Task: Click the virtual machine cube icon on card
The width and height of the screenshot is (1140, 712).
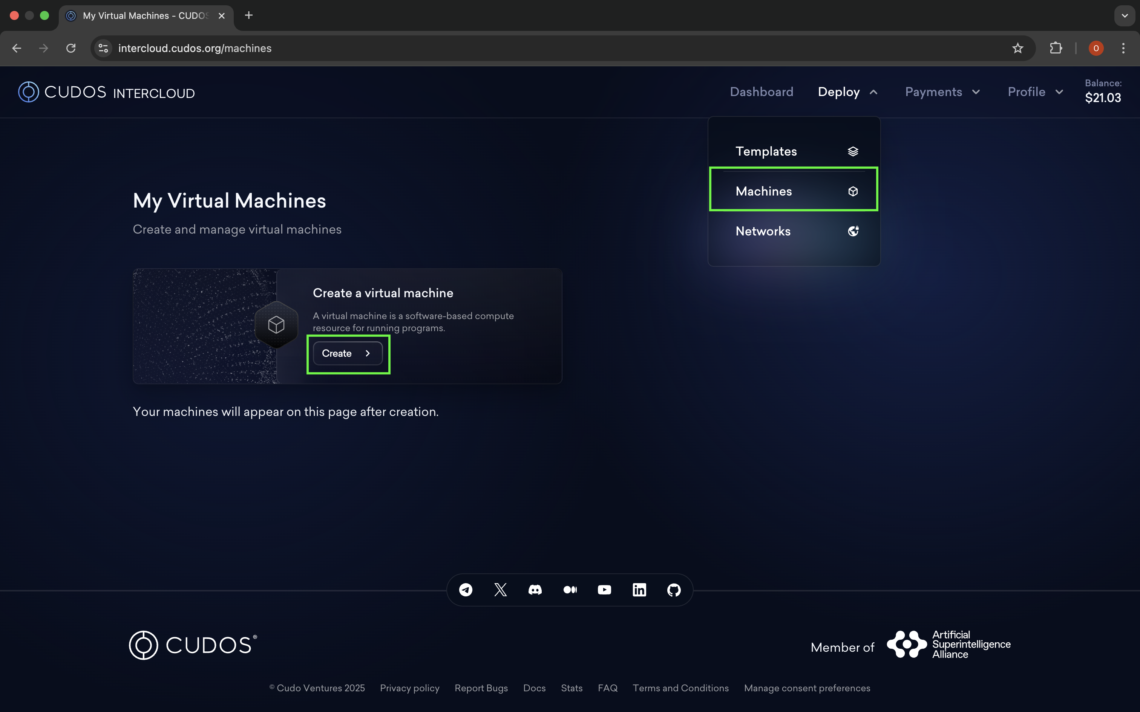Action: click(276, 324)
